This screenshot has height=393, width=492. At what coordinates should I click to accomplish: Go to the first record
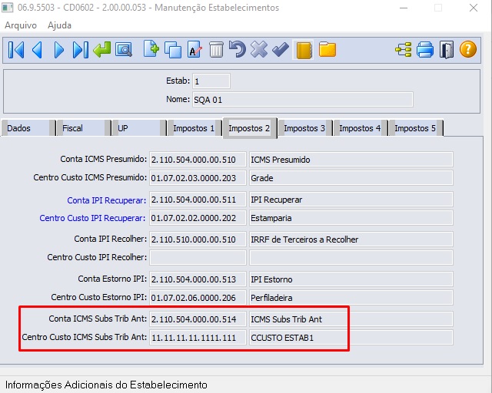point(16,50)
